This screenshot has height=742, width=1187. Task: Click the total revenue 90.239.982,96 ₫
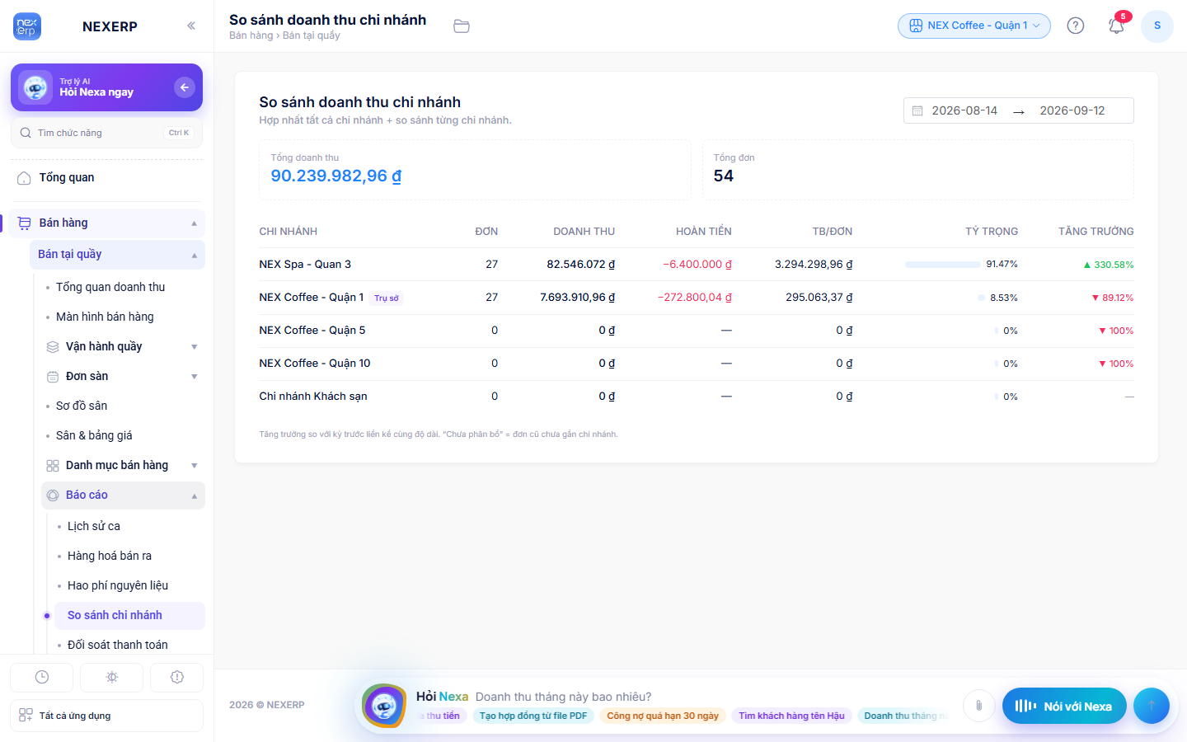pos(336,176)
